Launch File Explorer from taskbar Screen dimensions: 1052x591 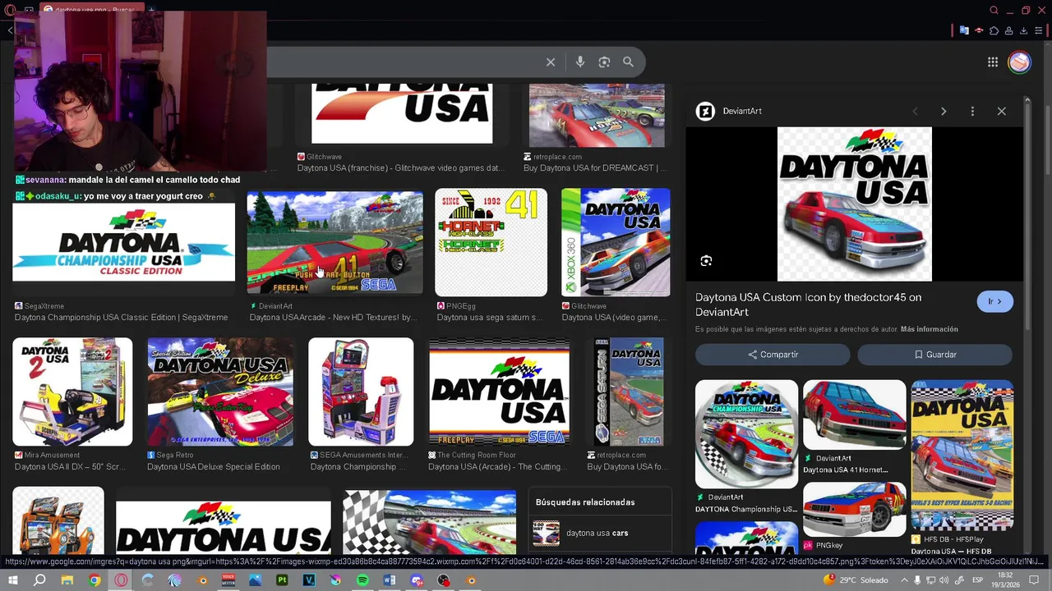(67, 580)
